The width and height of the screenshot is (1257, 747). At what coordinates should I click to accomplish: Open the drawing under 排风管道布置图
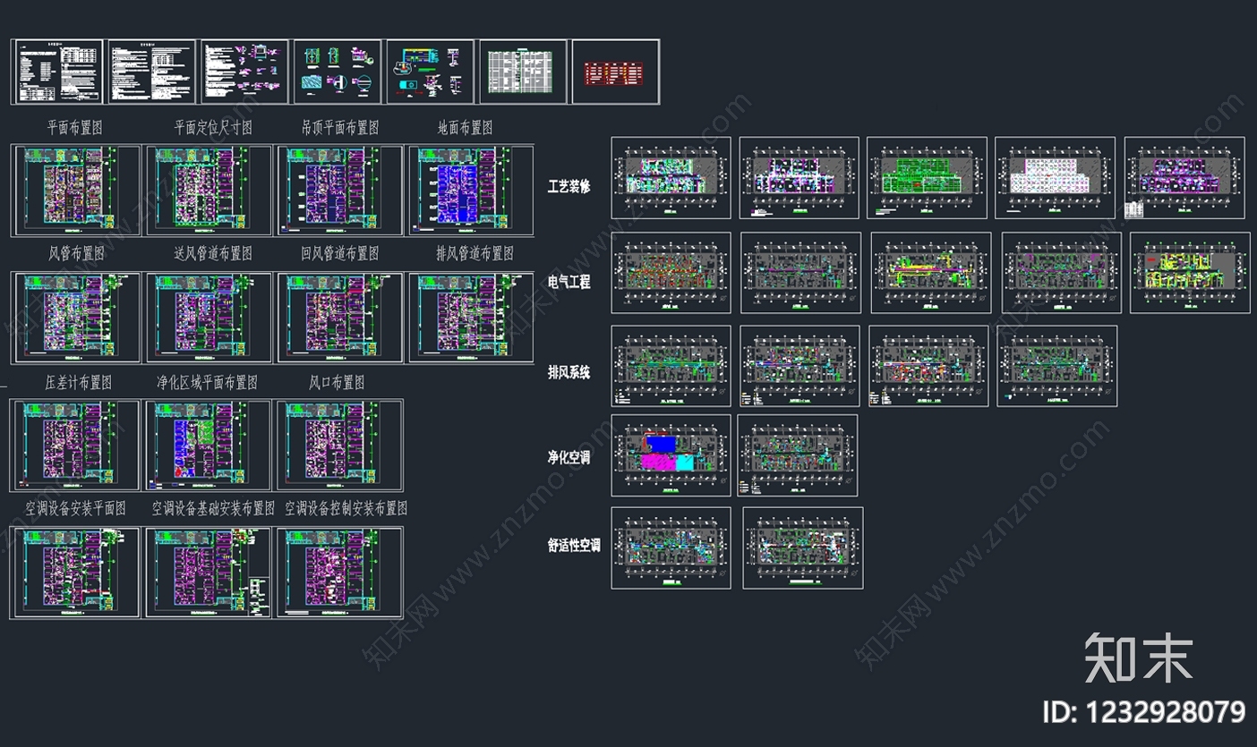471,318
